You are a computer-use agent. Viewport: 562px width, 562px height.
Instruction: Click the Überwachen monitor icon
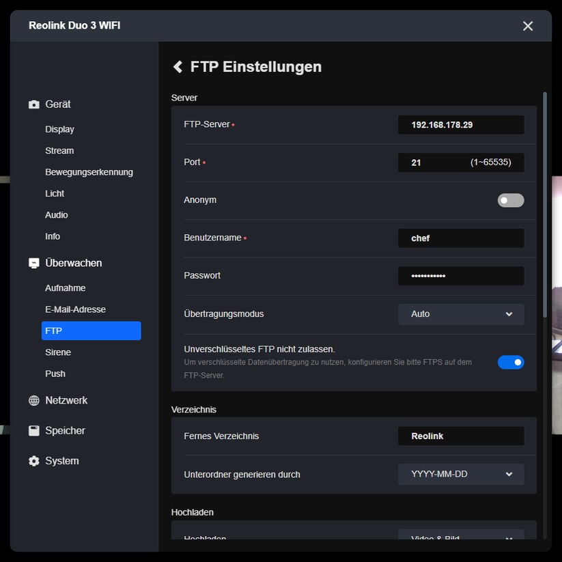[x=33, y=262]
